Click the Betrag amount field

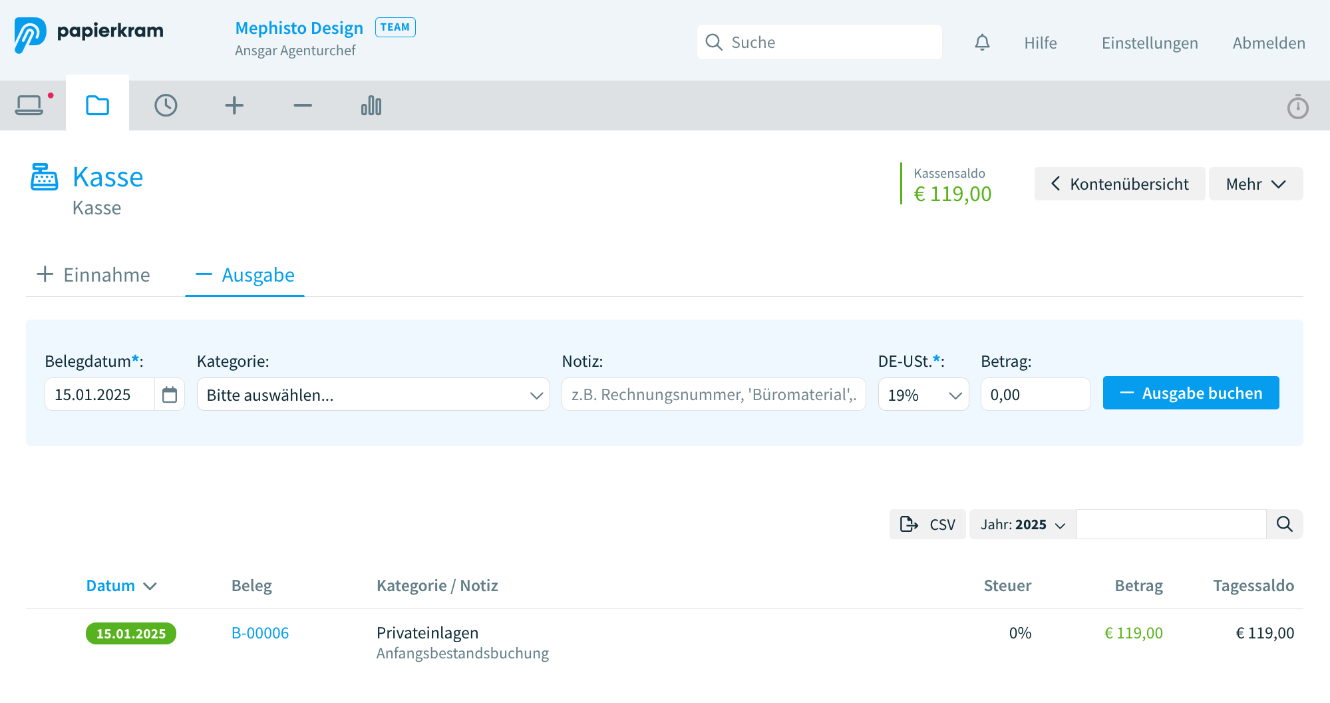pyautogui.click(x=1035, y=394)
